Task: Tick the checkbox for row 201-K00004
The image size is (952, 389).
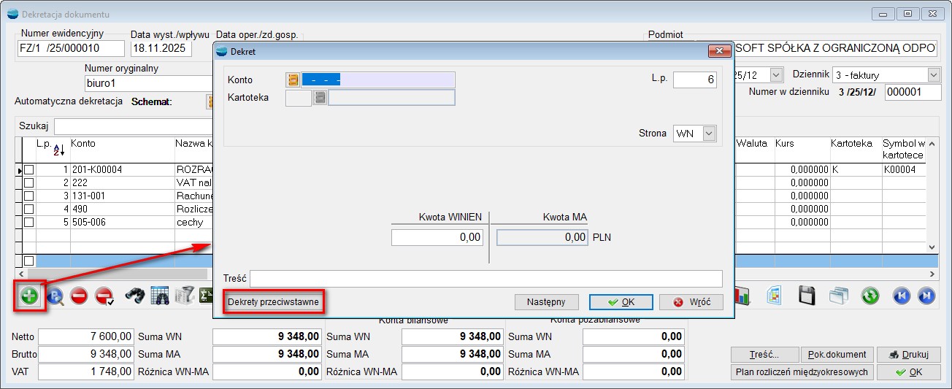Action: pos(29,169)
